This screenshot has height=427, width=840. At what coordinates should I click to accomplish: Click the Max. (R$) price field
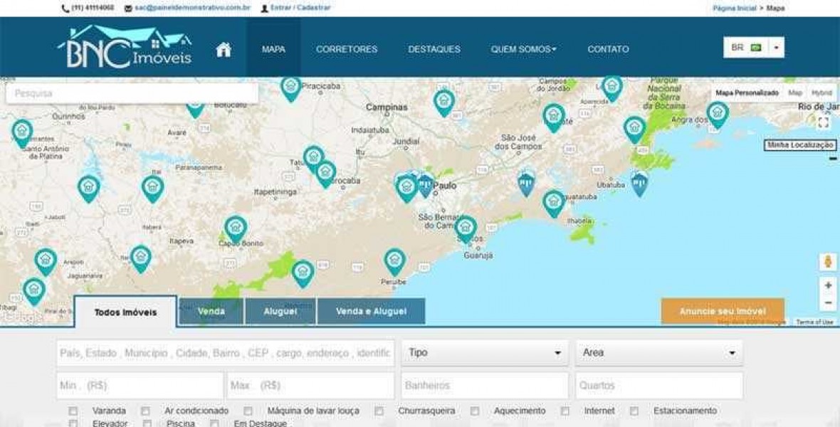[x=310, y=386]
